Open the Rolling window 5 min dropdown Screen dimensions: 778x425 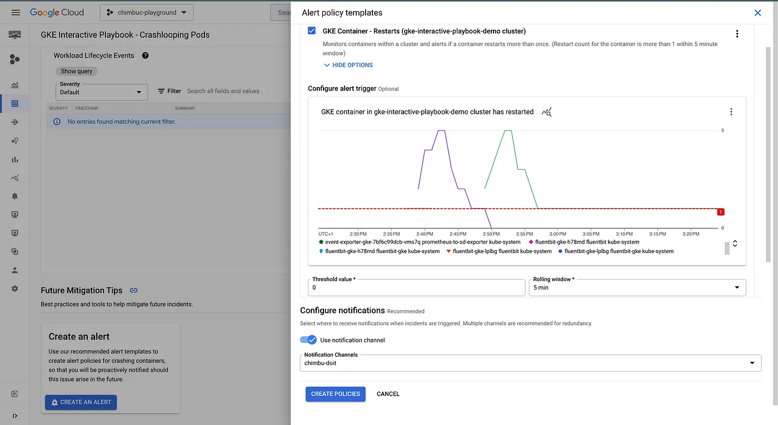(637, 287)
